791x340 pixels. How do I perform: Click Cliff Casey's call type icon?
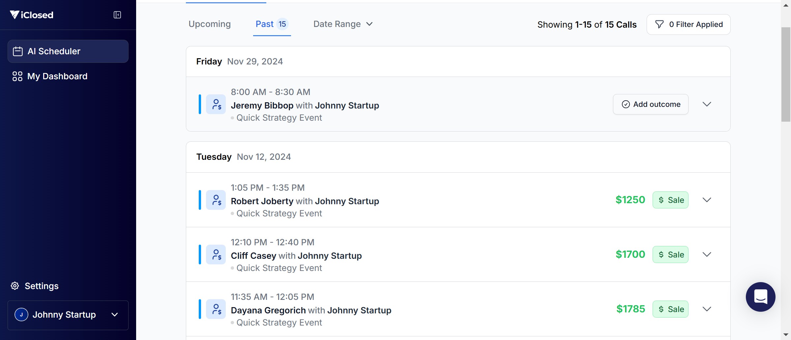pyautogui.click(x=216, y=255)
